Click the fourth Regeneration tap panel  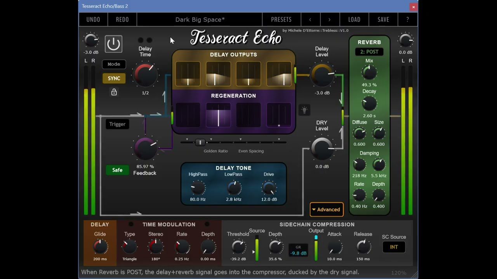pyautogui.click(x=279, y=115)
